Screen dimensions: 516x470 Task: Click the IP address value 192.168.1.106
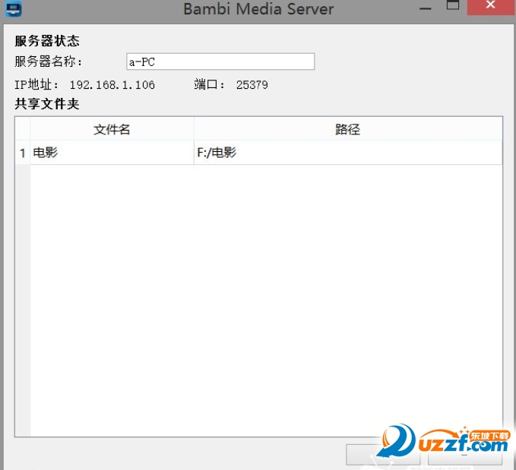(112, 85)
